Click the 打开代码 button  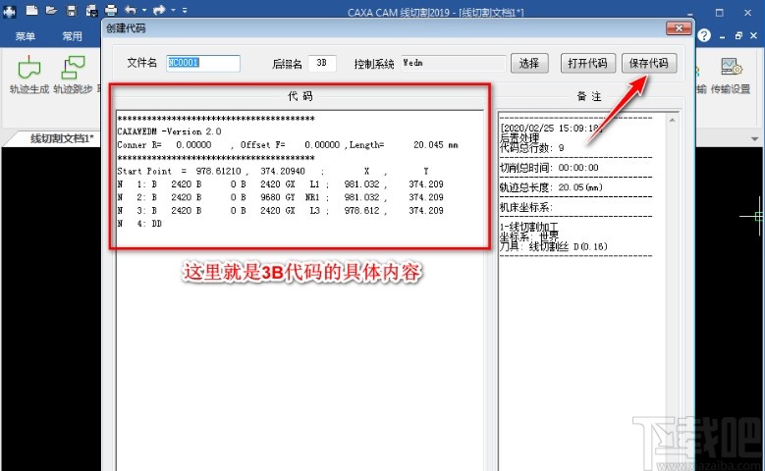click(x=587, y=63)
